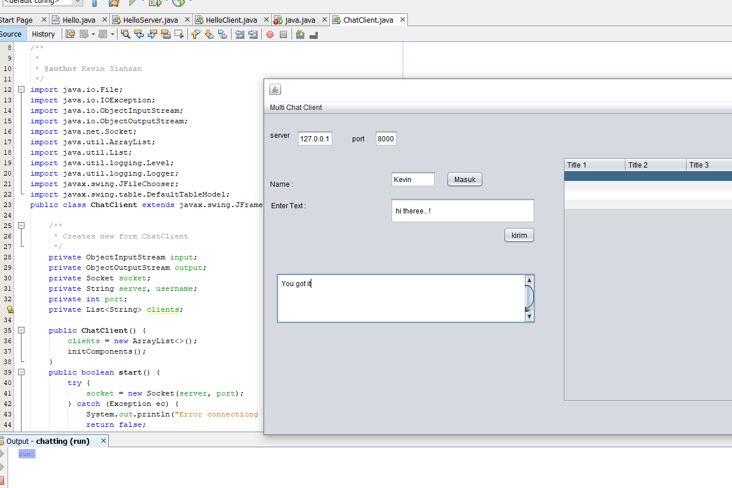
Task: Click the kirim button
Action: (519, 235)
